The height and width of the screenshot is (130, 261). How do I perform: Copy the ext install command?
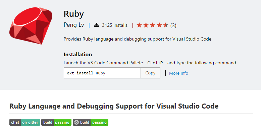150,73
